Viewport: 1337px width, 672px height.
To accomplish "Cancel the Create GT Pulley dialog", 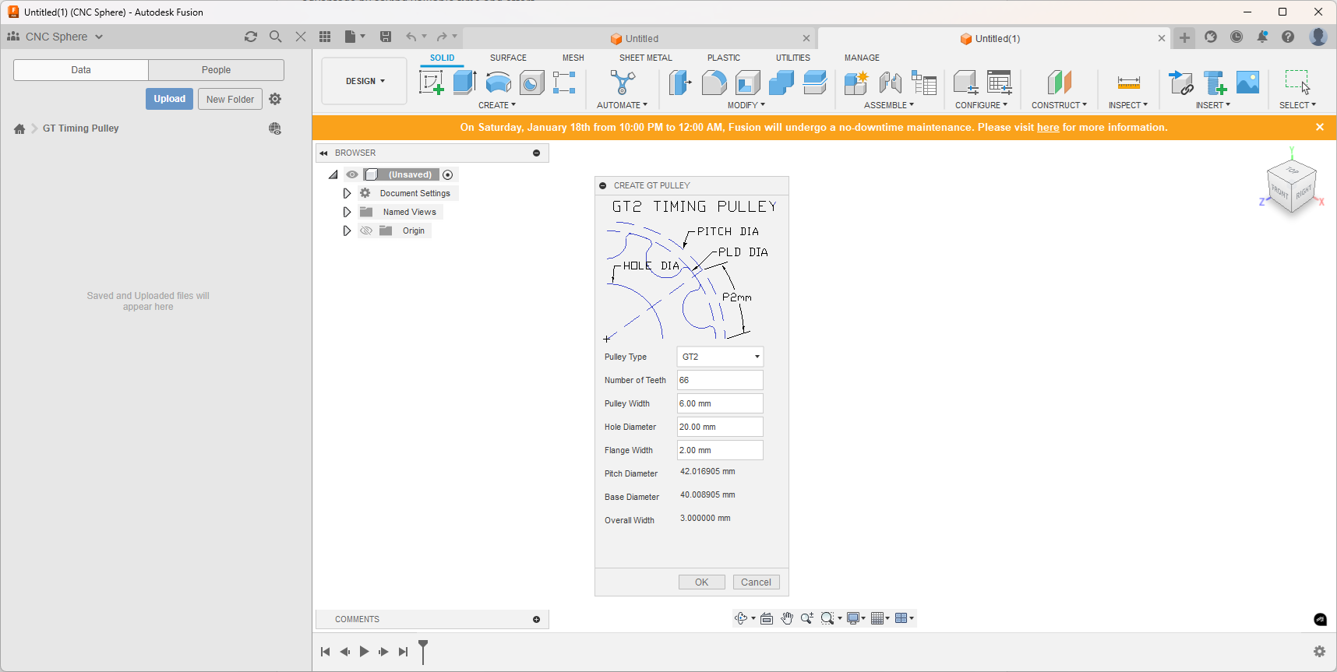I will pos(756,582).
